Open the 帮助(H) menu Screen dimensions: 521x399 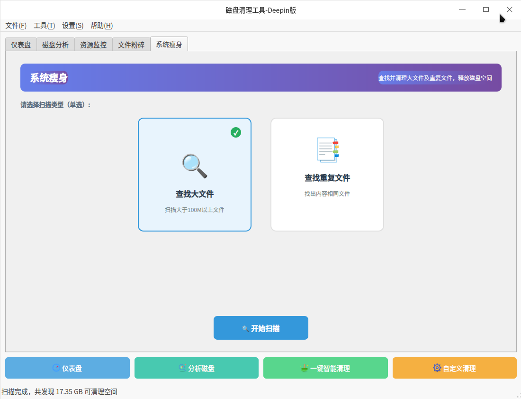pos(101,26)
